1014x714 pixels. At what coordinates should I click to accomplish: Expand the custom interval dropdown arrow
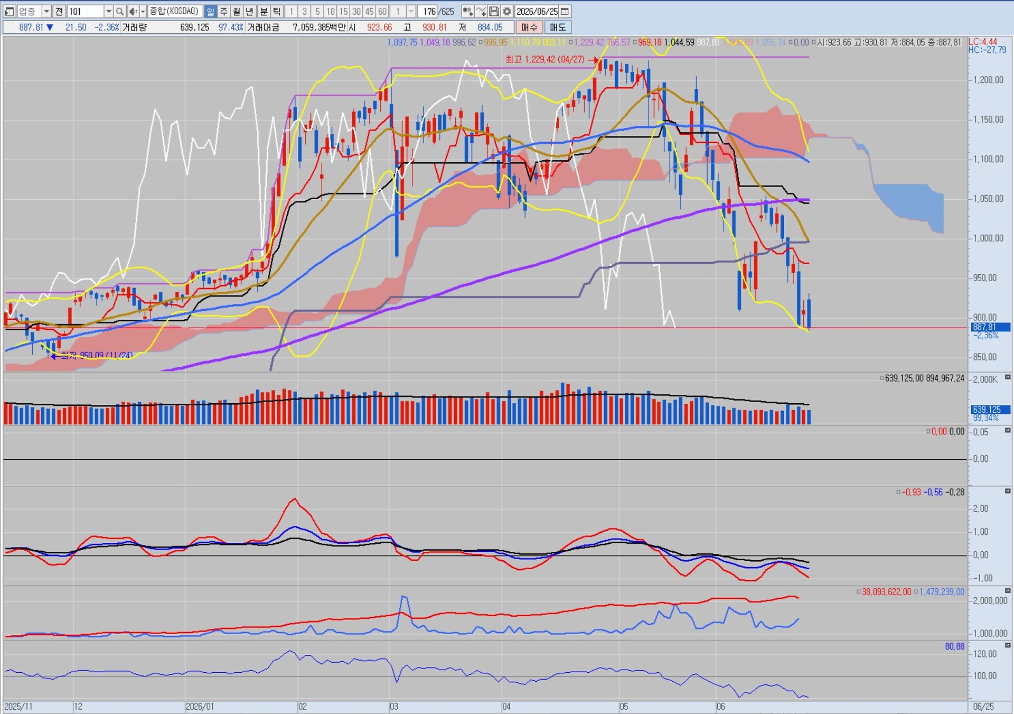[411, 11]
